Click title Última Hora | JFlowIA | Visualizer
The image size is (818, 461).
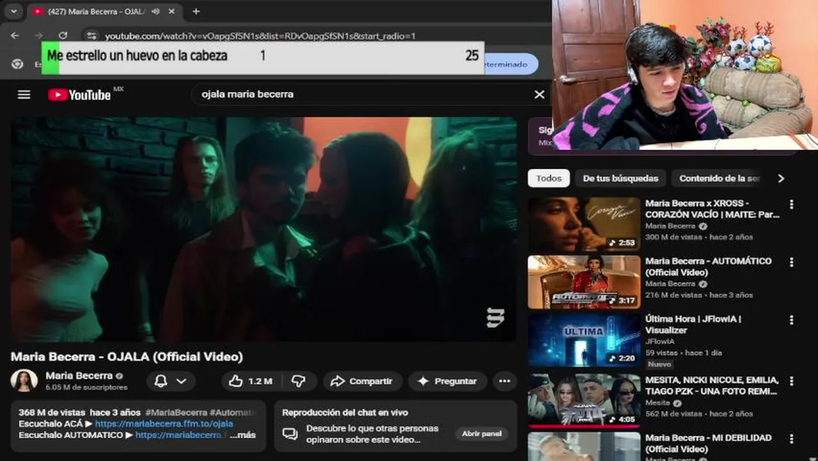[x=693, y=324]
